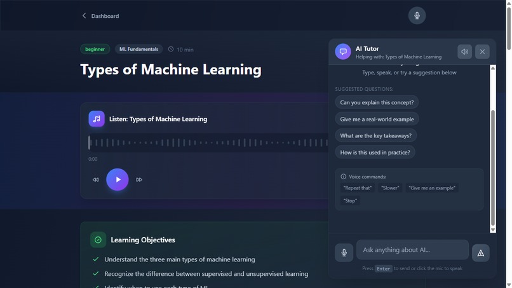Viewport: 512px width, 288px height.
Task: Fast-forward the lesson audio
Action: 139,179
